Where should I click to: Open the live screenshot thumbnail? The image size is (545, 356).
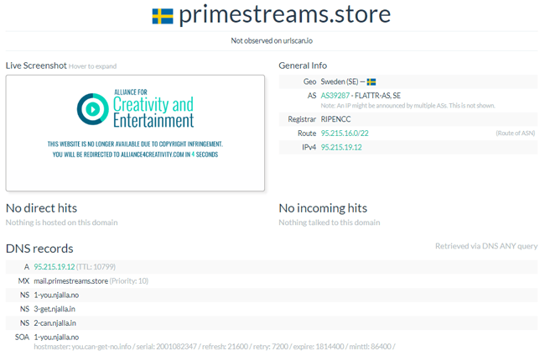pyautogui.click(x=135, y=133)
